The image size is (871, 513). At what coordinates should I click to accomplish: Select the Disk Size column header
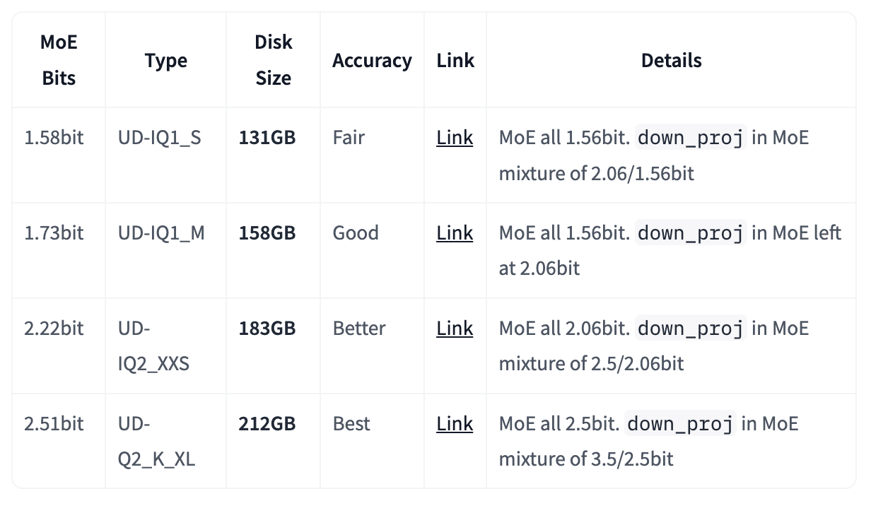[x=273, y=60]
